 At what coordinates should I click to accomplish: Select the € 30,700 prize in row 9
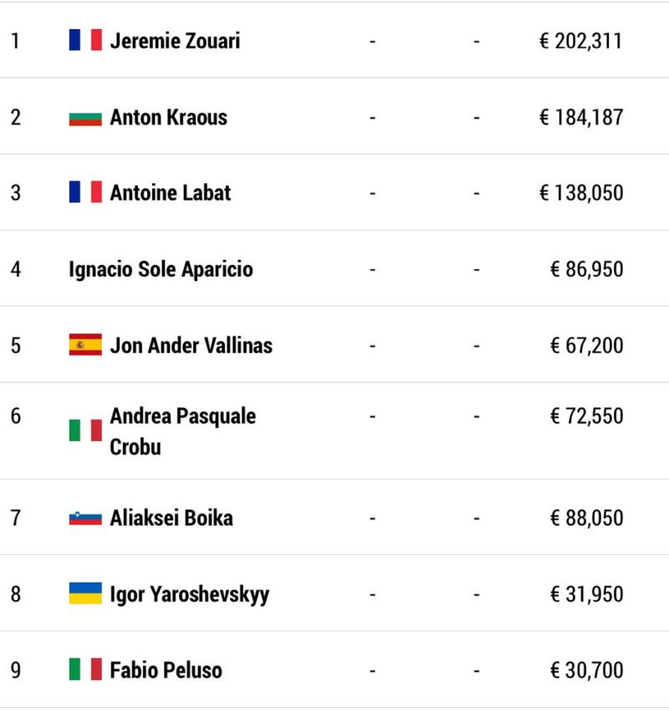[587, 670]
